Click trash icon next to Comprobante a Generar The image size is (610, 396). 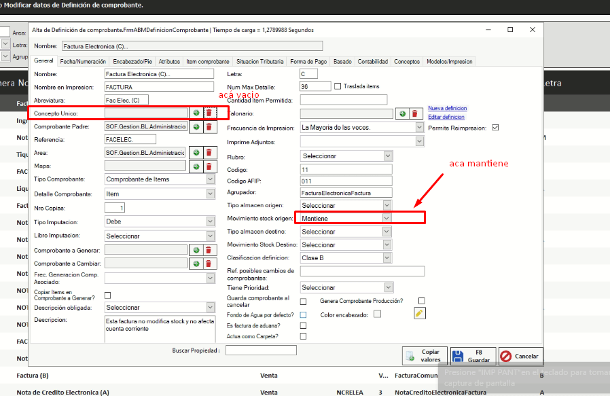coord(209,251)
